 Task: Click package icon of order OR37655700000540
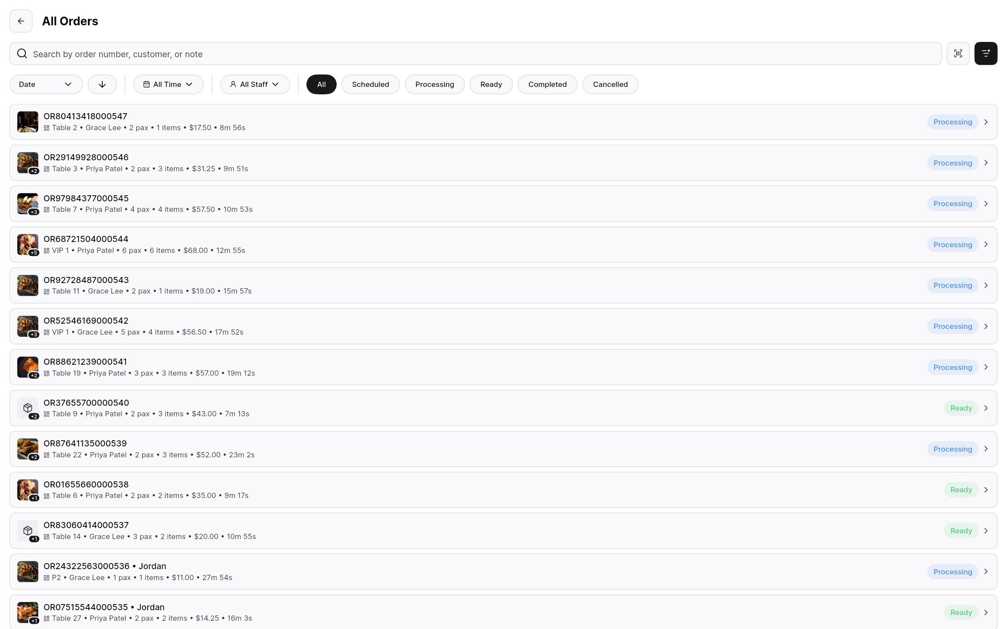pyautogui.click(x=28, y=408)
